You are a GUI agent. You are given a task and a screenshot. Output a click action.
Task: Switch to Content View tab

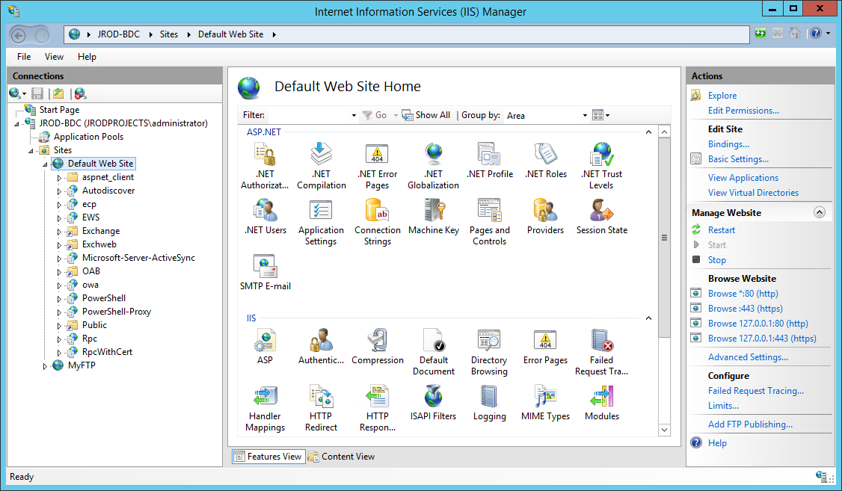(342, 457)
